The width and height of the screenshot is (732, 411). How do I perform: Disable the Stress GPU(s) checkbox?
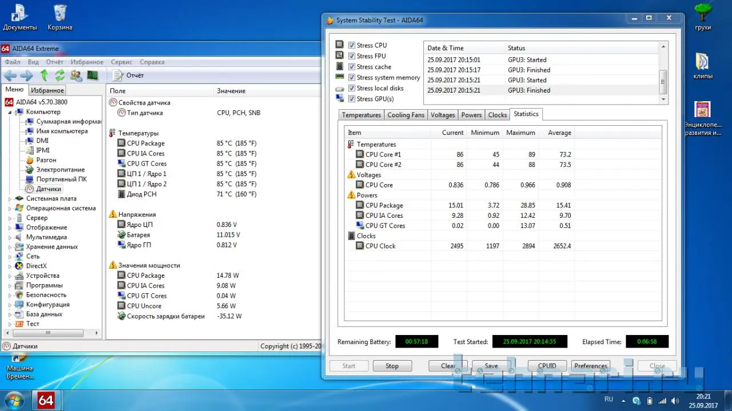[352, 99]
